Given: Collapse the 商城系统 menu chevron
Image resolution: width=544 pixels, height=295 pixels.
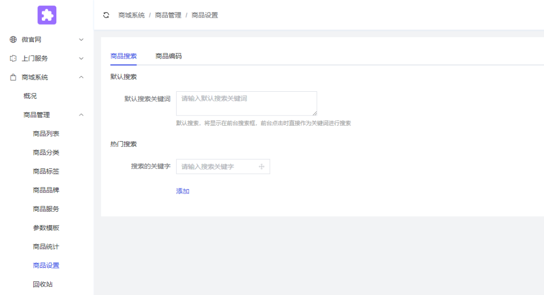Looking at the screenshot, I should tap(81, 77).
